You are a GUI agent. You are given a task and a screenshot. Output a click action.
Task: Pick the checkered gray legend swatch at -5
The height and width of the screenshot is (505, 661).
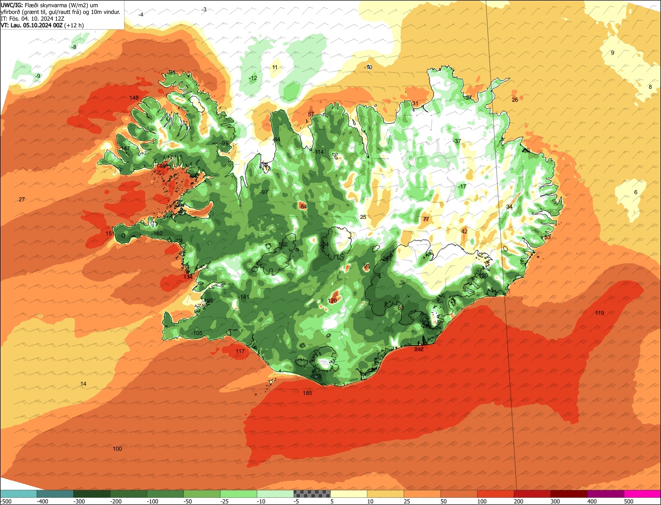pyautogui.click(x=312, y=494)
